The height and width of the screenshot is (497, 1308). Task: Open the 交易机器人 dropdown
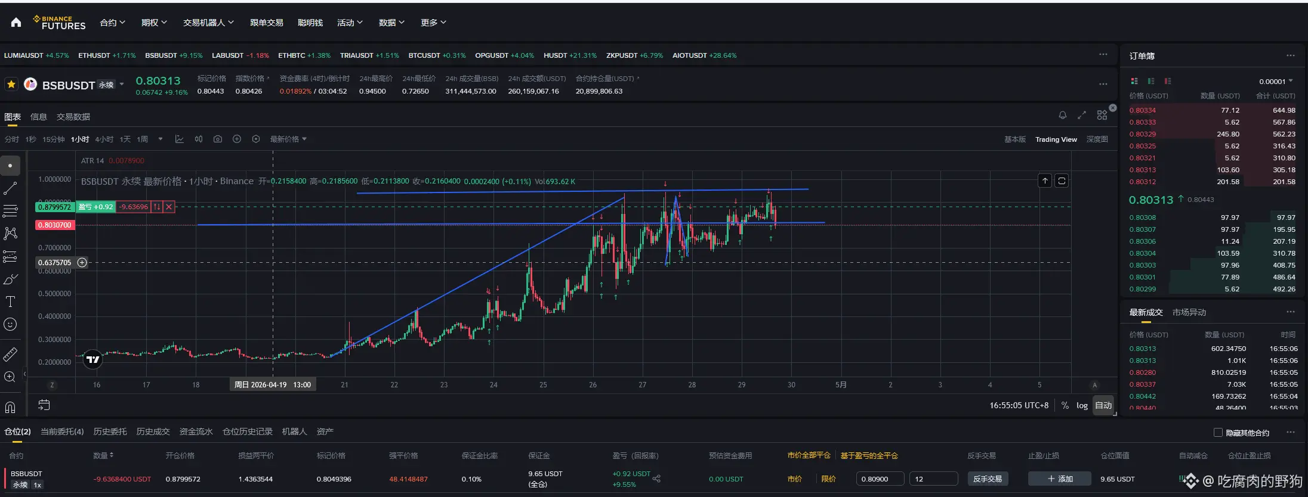[208, 23]
